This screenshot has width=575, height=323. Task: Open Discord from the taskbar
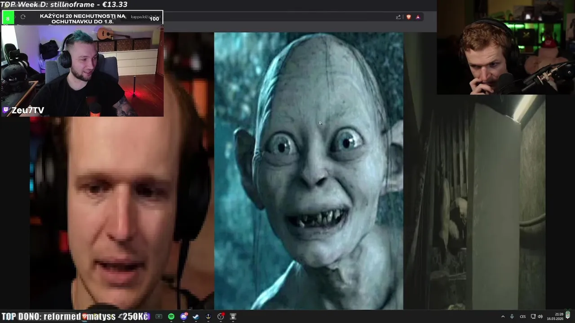[184, 316]
